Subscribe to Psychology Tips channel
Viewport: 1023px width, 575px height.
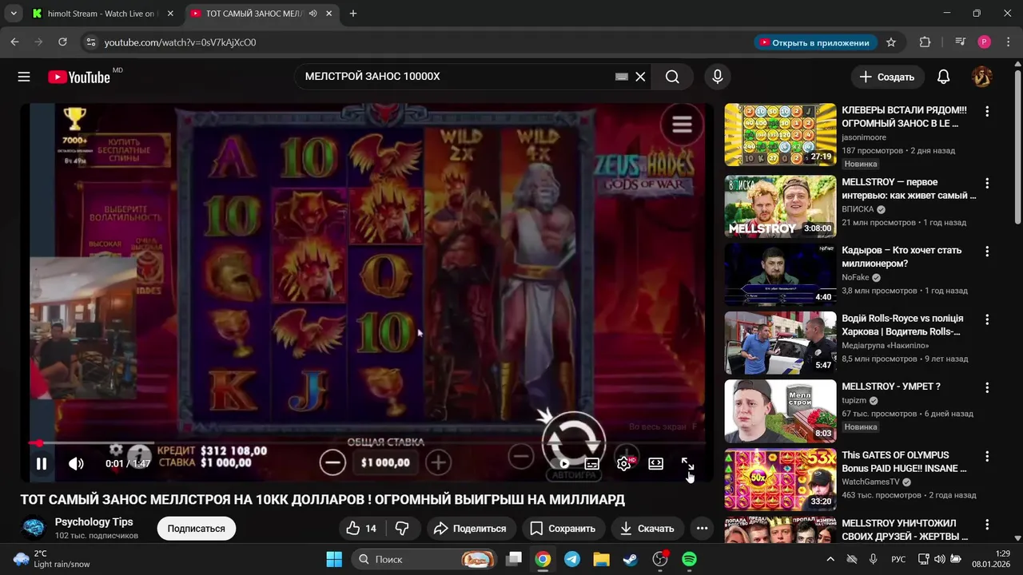(x=196, y=529)
